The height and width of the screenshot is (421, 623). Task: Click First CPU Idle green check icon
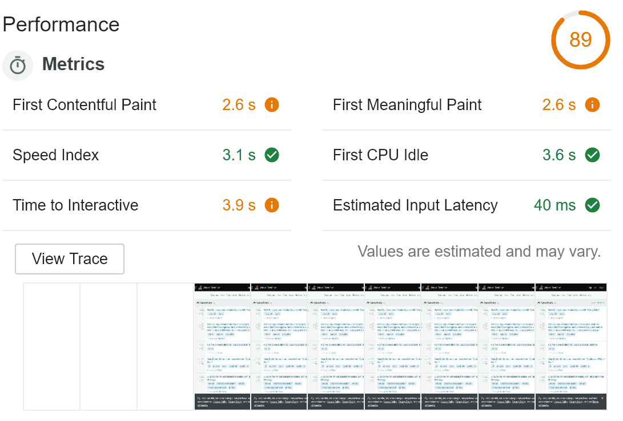[x=592, y=155]
